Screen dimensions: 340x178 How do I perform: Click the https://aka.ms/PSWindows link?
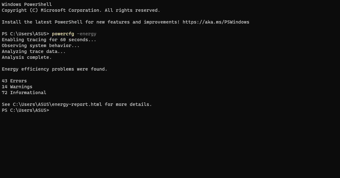(216, 22)
